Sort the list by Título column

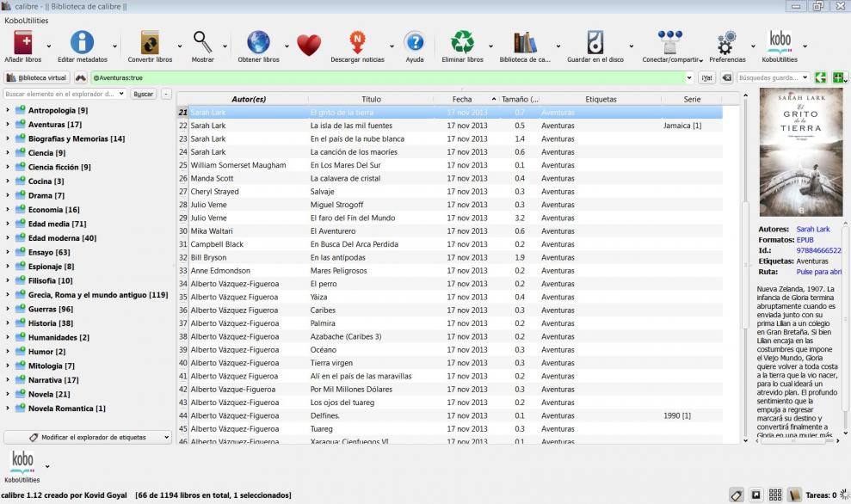coord(371,99)
